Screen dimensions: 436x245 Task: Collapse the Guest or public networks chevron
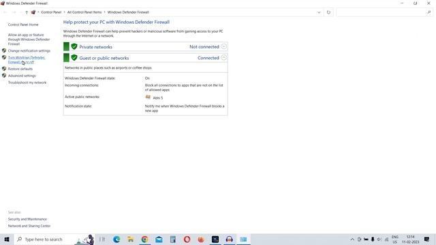pyautogui.click(x=224, y=58)
